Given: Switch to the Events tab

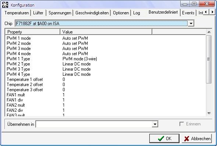Looking at the screenshot, I should (188, 13).
